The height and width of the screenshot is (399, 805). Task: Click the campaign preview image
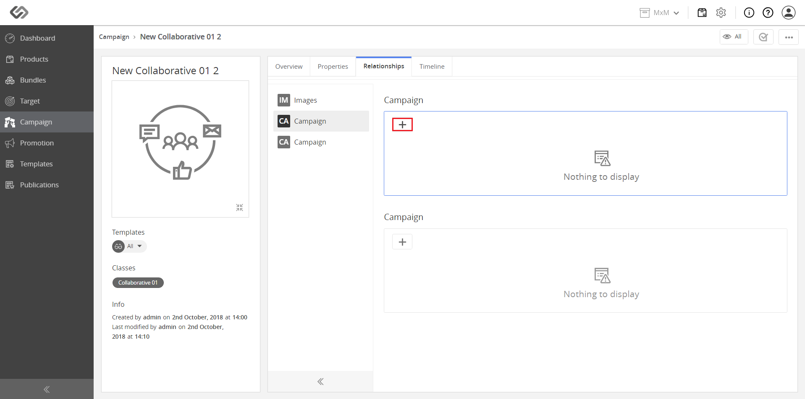click(180, 149)
